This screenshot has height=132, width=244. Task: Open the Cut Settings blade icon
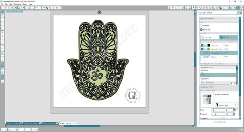(238, 8)
